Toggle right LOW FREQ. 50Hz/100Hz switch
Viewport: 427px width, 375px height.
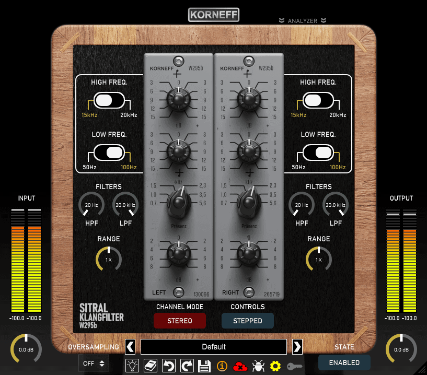point(318,153)
